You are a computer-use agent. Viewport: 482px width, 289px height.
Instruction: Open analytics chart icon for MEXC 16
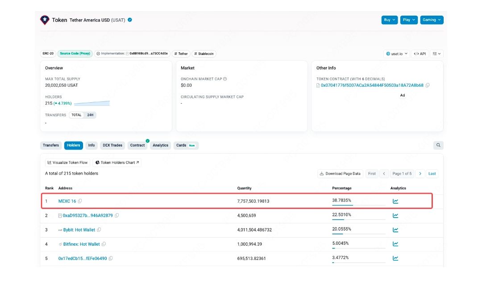pyautogui.click(x=395, y=201)
